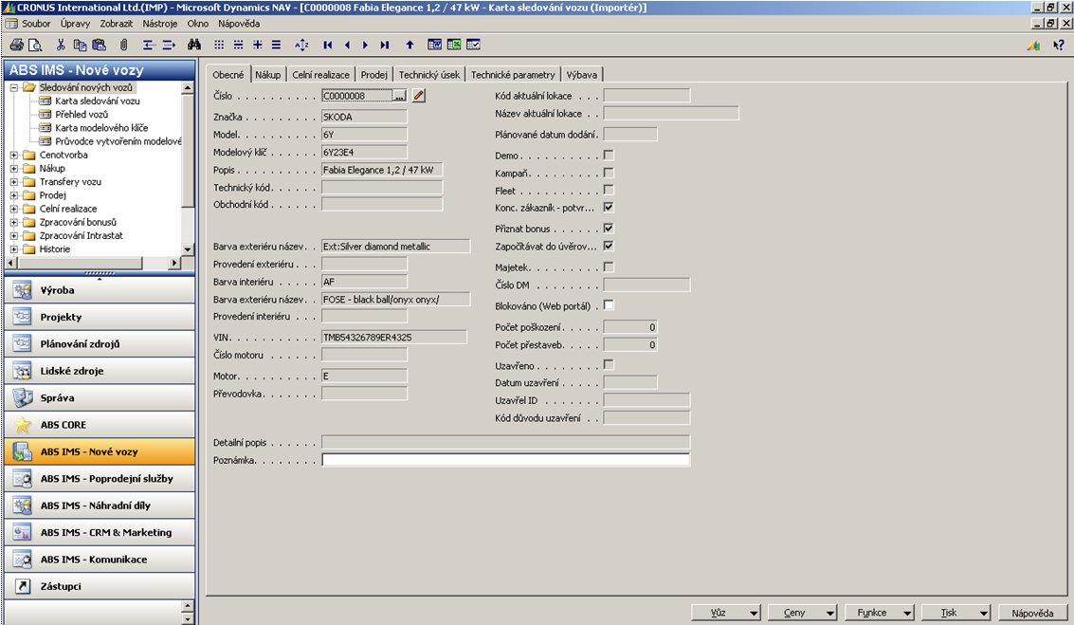The width and height of the screenshot is (1074, 625).
Task: Click the tree's vertical scrollbar up arrow
Action: tap(188, 87)
